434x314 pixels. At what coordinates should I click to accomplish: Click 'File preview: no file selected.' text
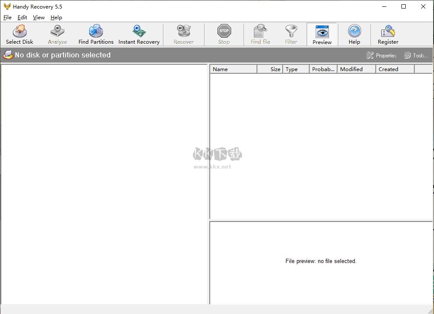(x=321, y=261)
